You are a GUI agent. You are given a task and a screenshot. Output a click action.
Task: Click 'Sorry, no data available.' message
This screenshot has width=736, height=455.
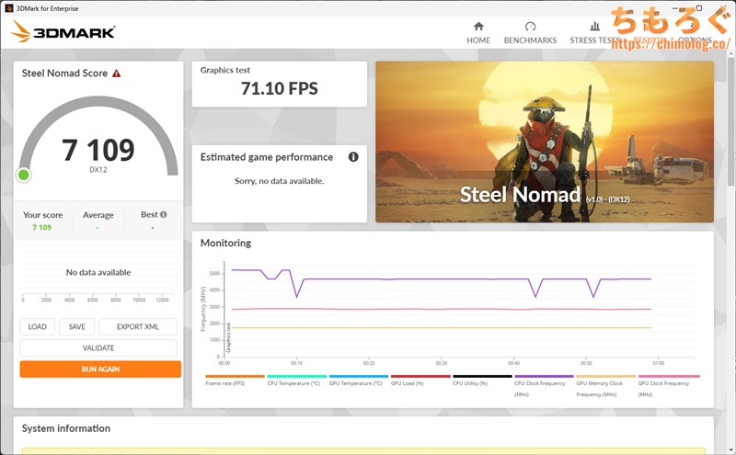pyautogui.click(x=280, y=181)
